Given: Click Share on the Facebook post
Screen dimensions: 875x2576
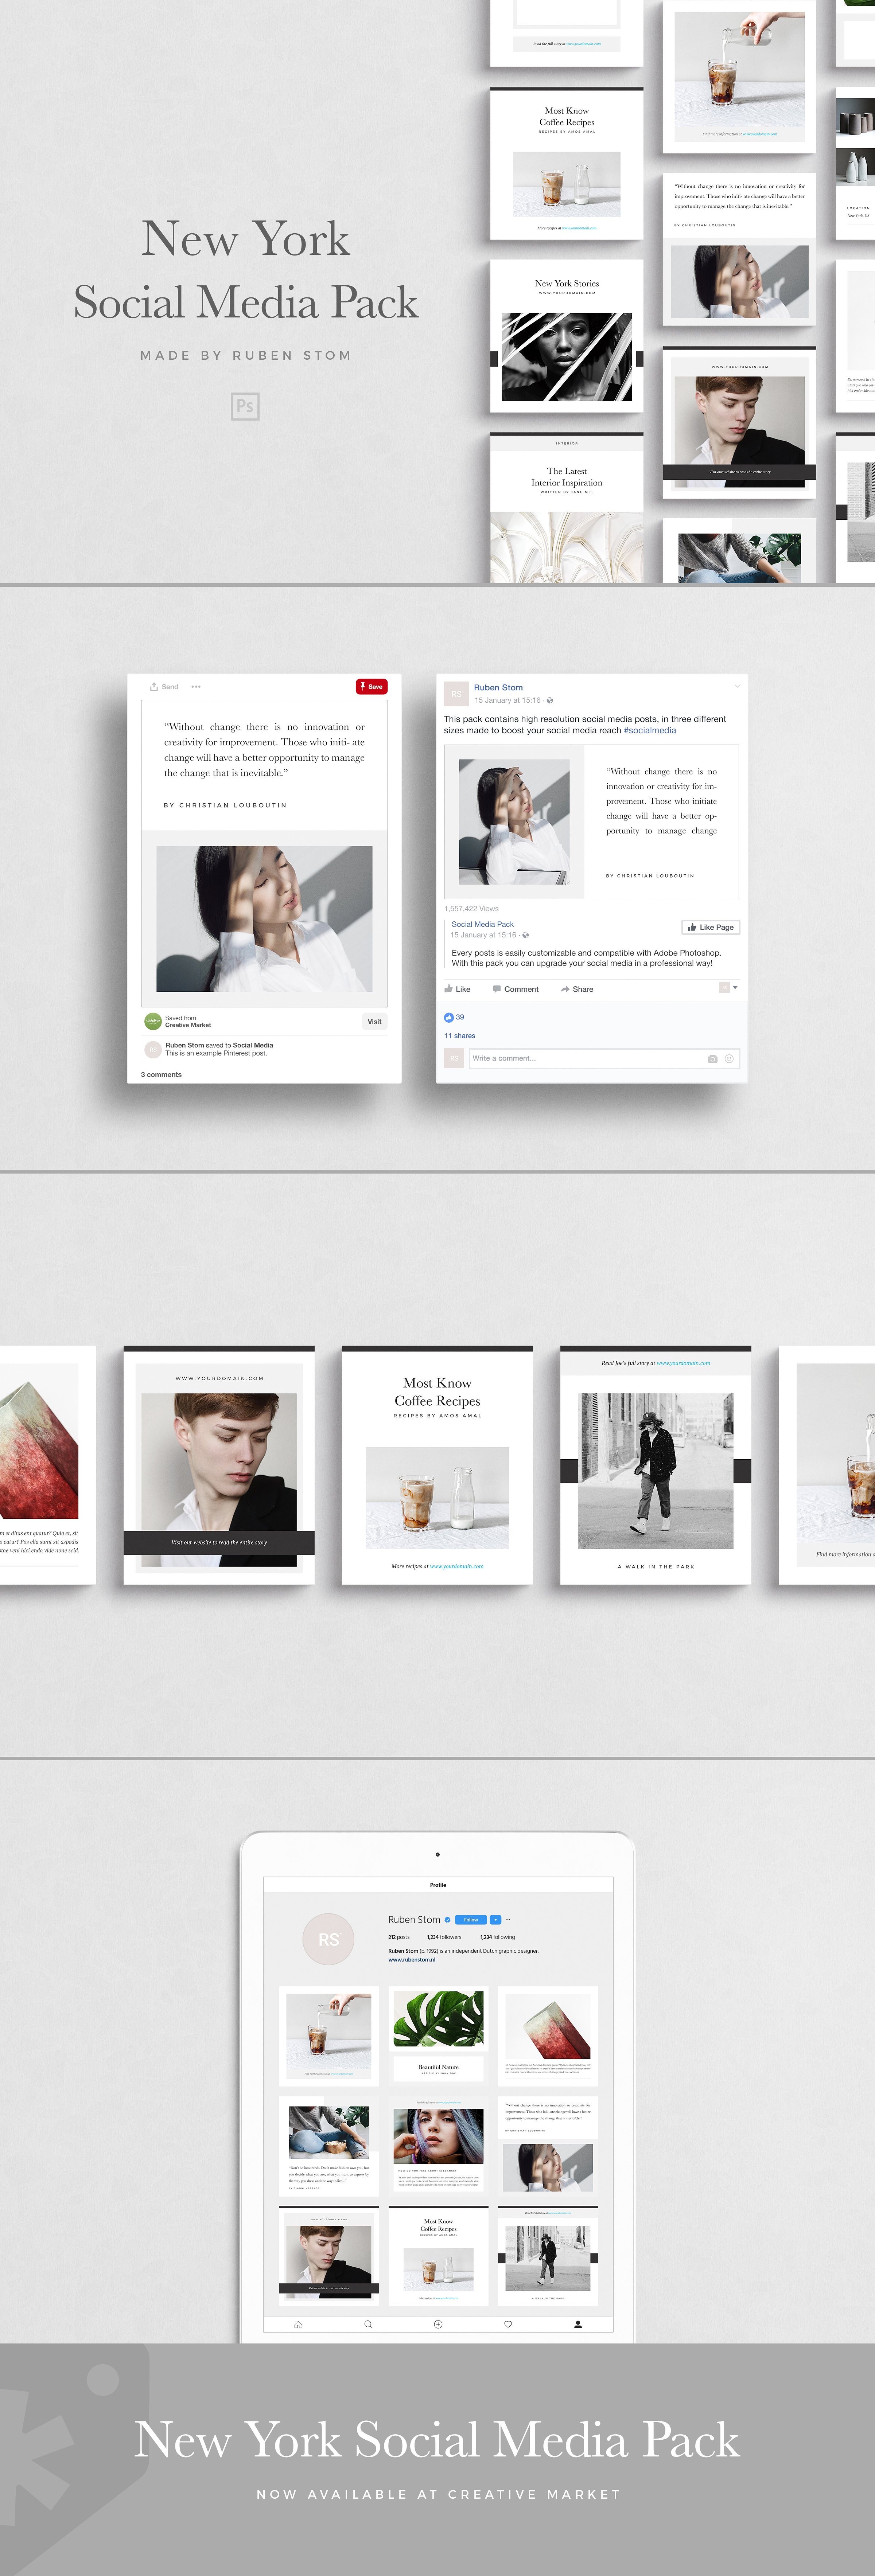Looking at the screenshot, I should [x=577, y=989].
